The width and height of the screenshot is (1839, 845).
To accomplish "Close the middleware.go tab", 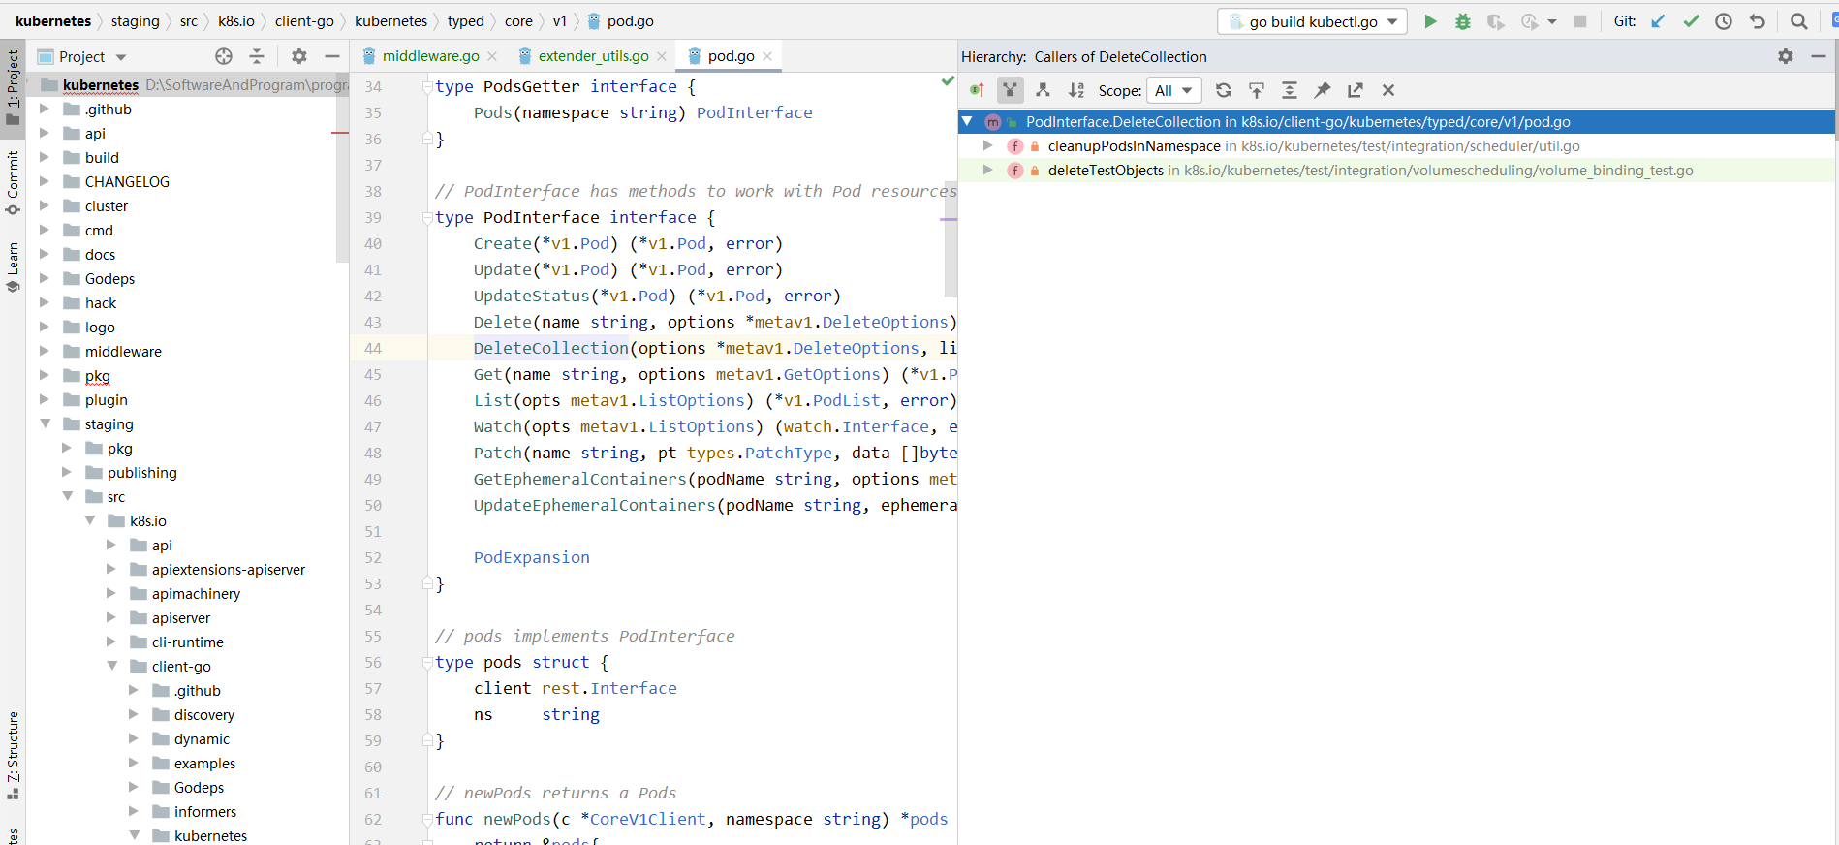I will point(492,56).
